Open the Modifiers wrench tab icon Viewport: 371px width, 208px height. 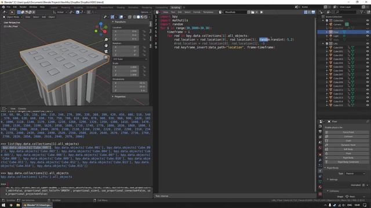pyautogui.click(x=320, y=160)
